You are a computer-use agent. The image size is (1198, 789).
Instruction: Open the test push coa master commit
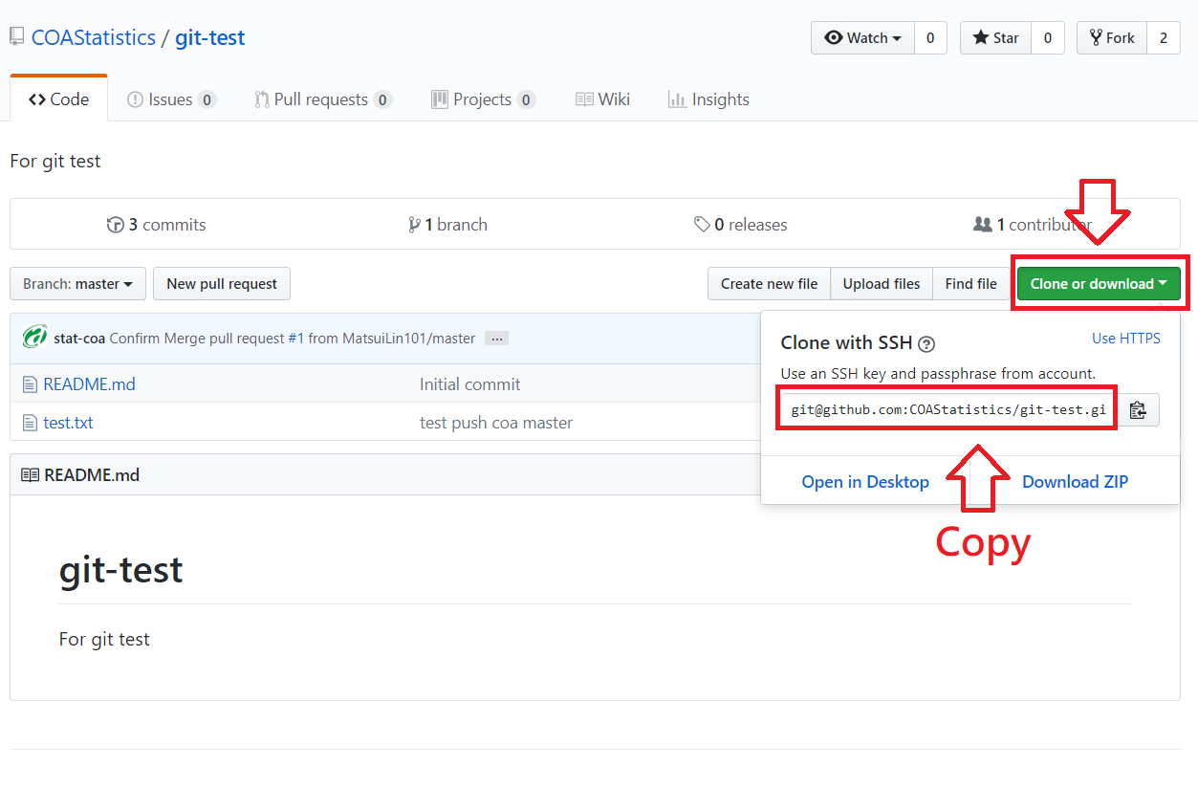(x=496, y=423)
